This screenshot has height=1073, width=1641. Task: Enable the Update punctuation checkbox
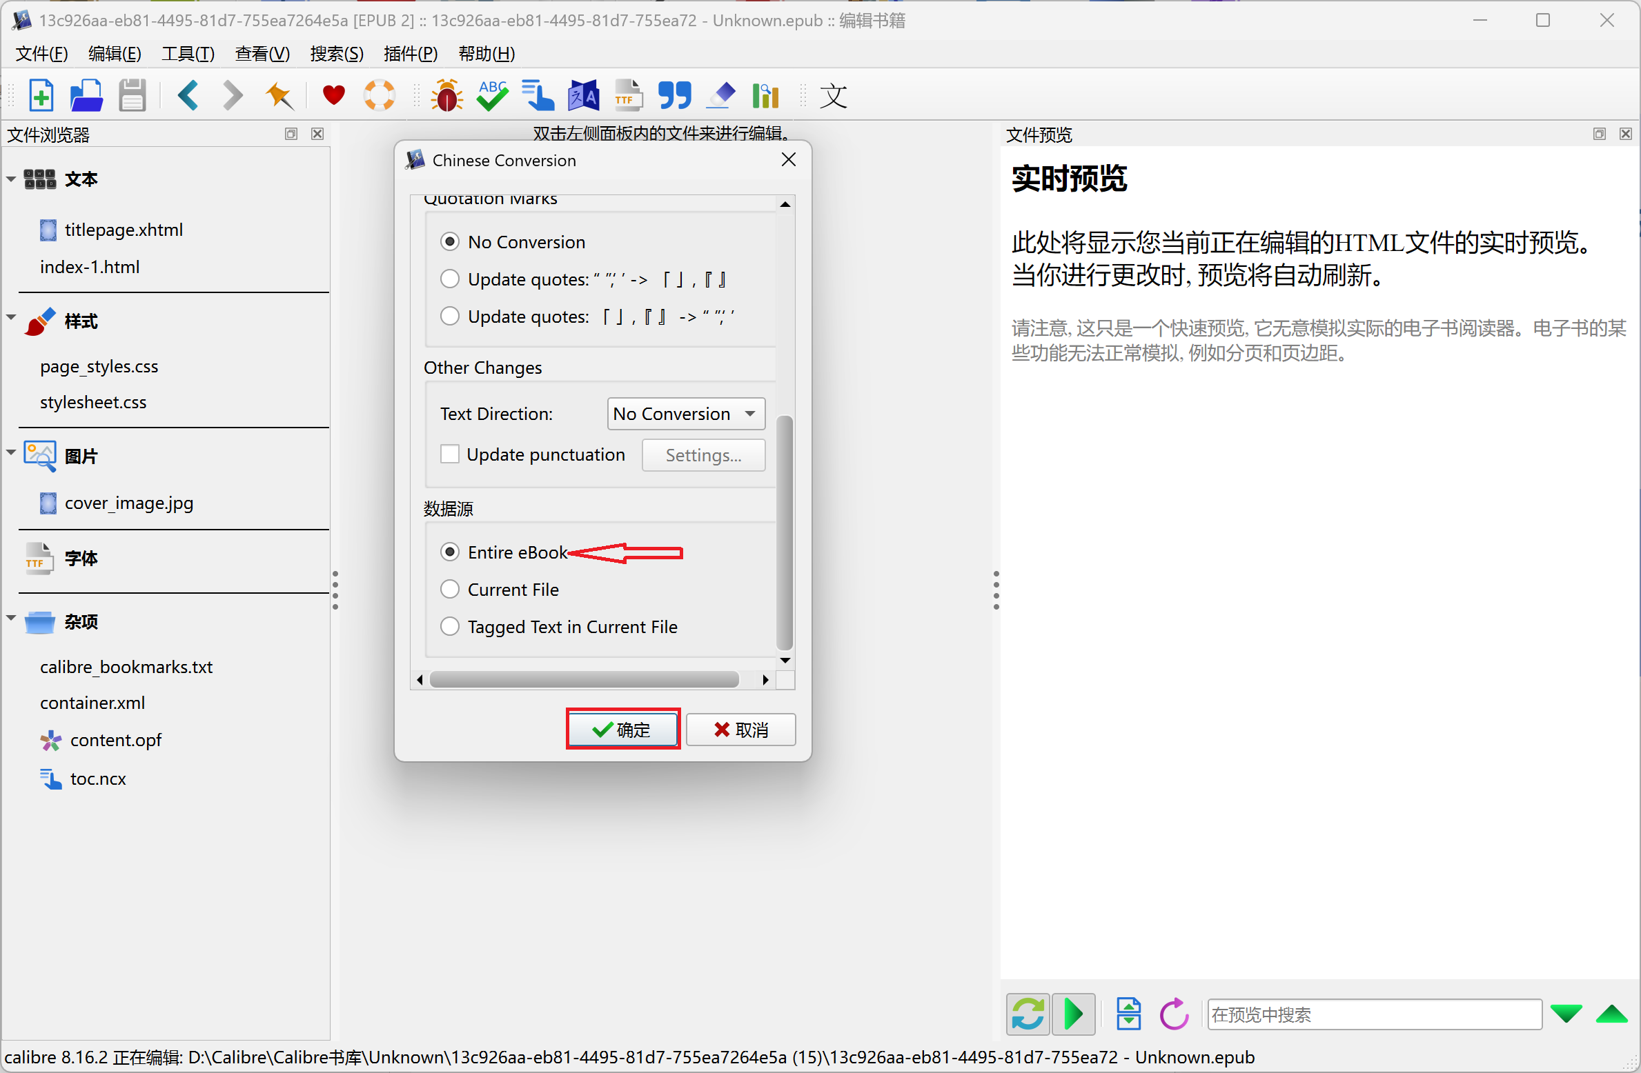coord(450,454)
